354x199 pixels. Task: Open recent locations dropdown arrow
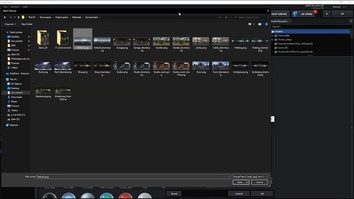coord(15,17)
